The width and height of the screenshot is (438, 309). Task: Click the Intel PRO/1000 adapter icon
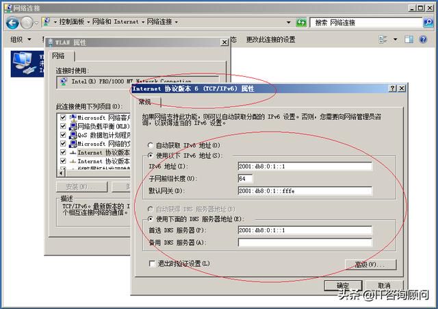click(64, 82)
